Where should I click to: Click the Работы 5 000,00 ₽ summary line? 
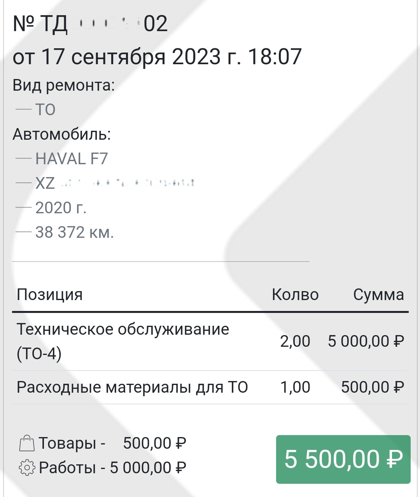[x=113, y=467]
